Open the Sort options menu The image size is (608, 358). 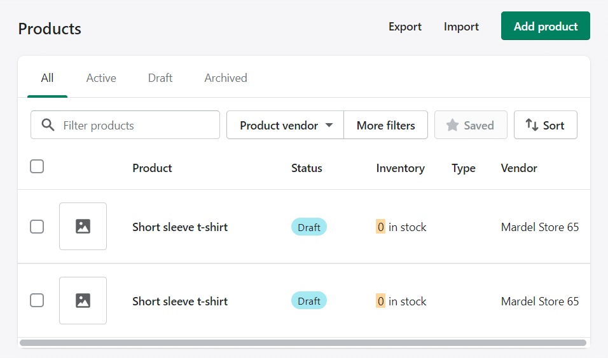545,125
